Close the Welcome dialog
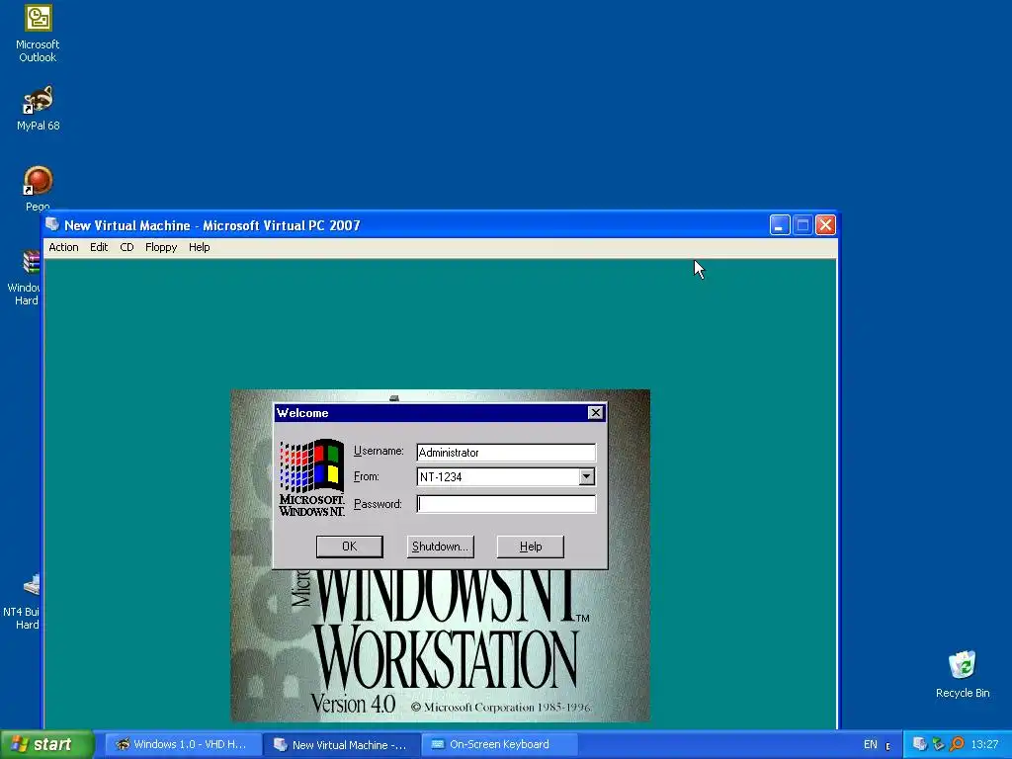 click(x=596, y=413)
